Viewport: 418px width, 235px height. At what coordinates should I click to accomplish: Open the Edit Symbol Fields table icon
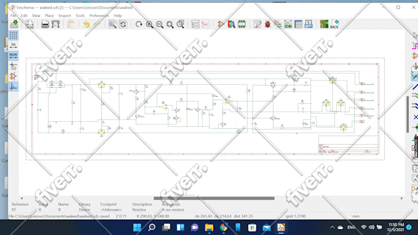298,24
